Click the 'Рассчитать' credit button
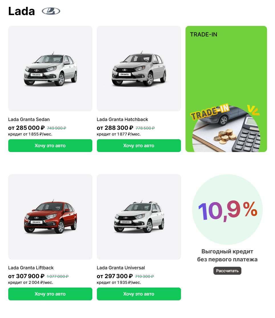Viewport: 275px width, 318px height. 227,271
